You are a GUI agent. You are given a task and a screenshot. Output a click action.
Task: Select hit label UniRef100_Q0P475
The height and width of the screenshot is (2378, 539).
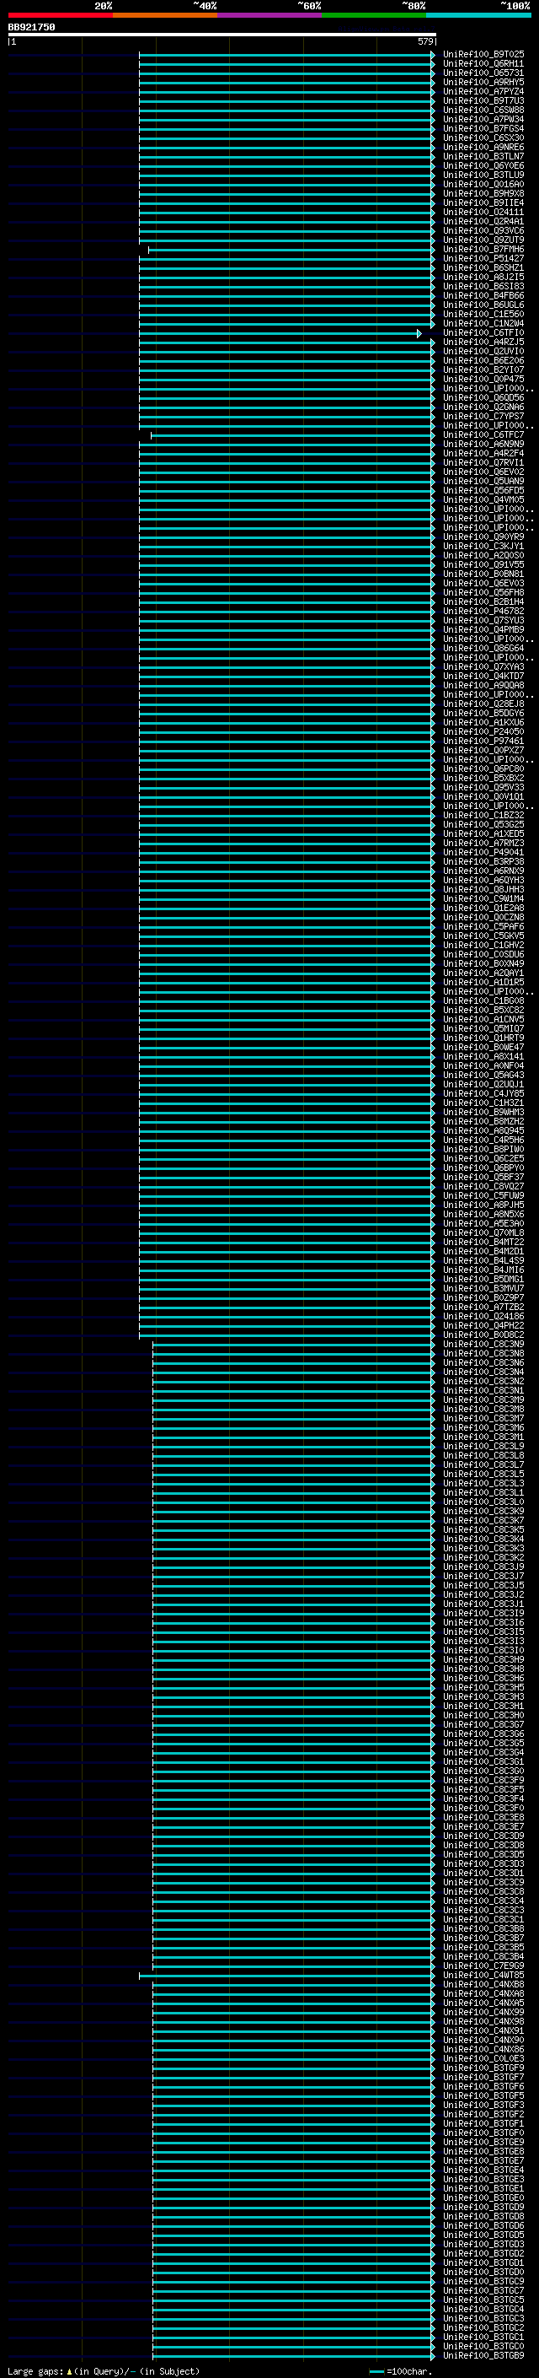483,380
